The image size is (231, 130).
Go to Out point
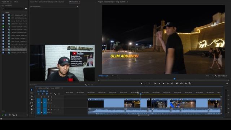pyautogui.click(x=172, y=83)
